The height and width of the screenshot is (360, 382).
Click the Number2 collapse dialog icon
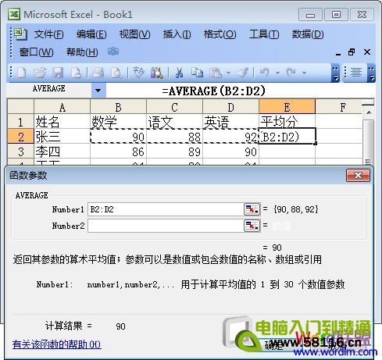tap(252, 226)
